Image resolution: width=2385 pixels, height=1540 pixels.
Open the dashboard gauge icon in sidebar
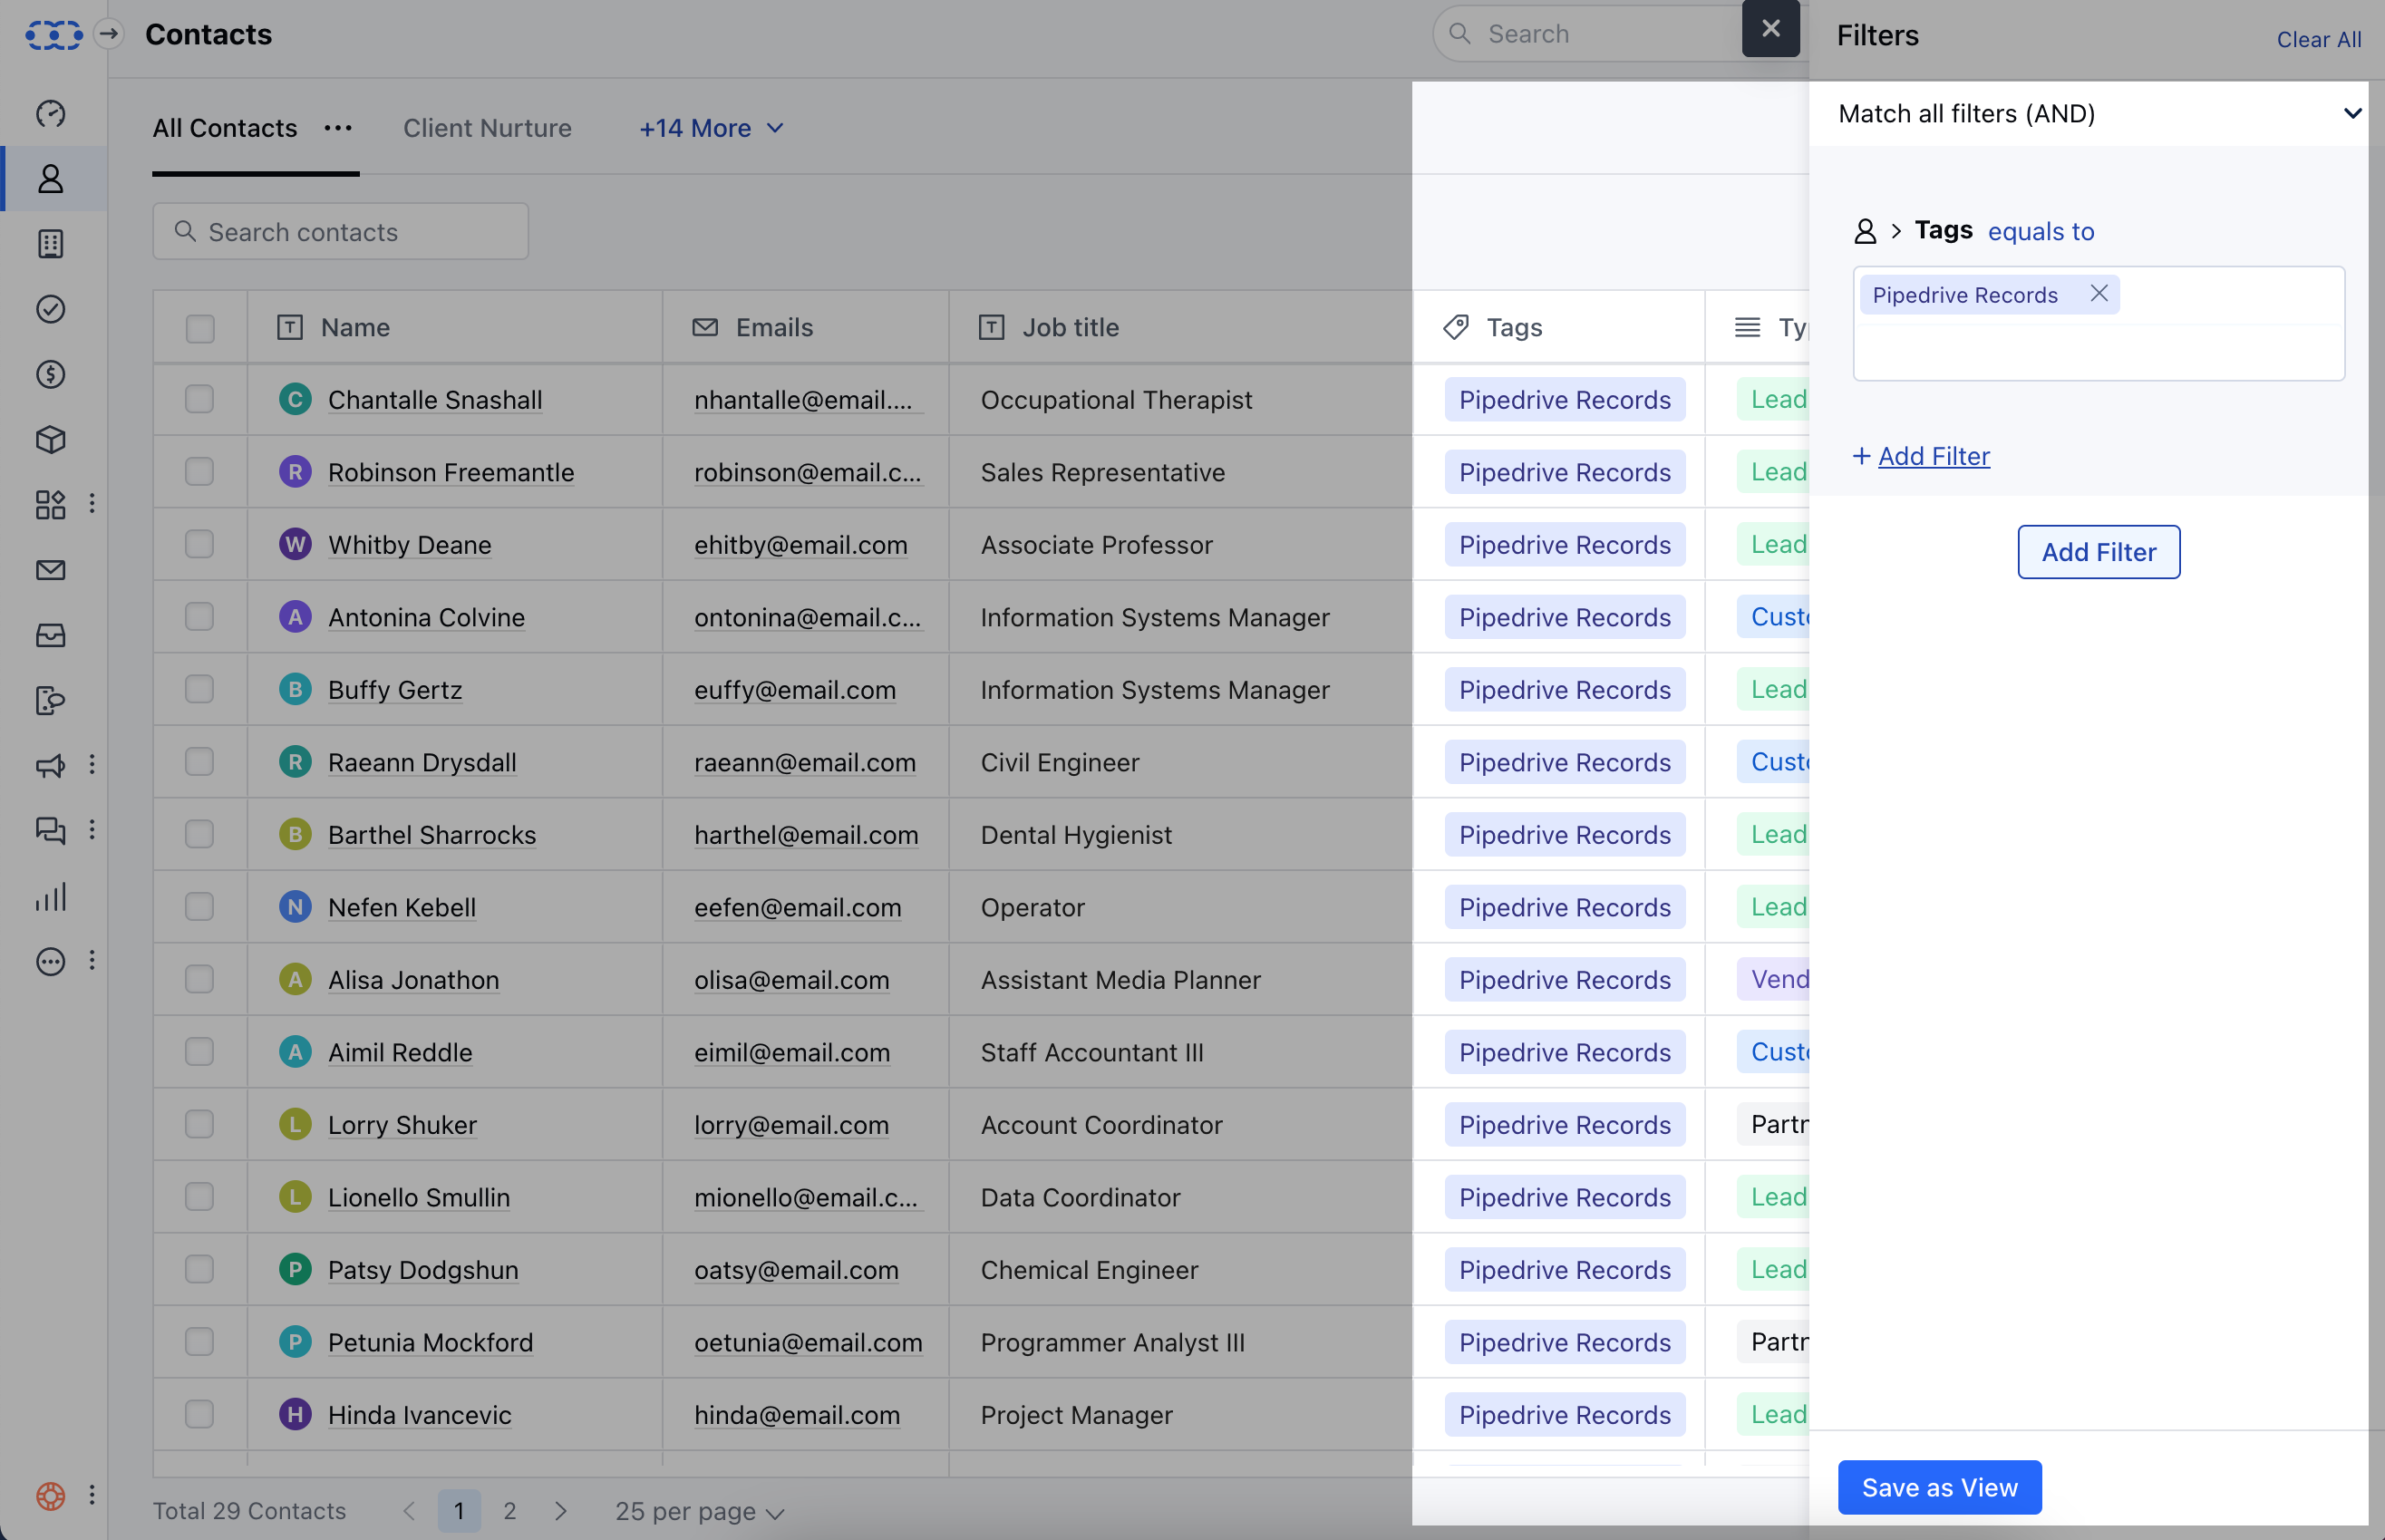pos(50,113)
